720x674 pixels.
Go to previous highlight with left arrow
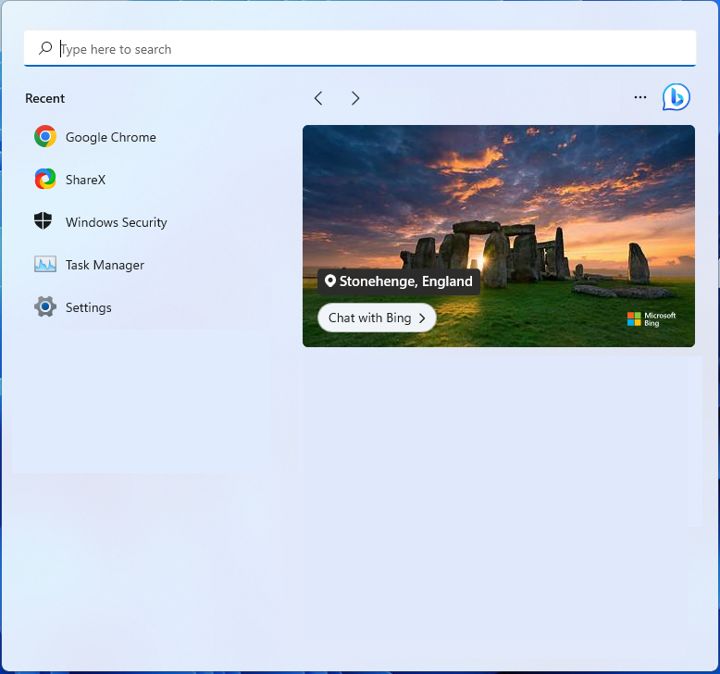pos(318,98)
